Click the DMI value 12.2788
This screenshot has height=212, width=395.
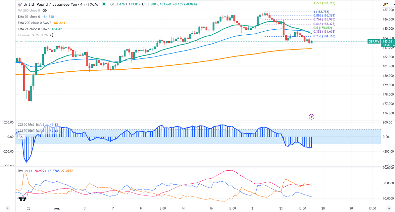tap(54, 171)
